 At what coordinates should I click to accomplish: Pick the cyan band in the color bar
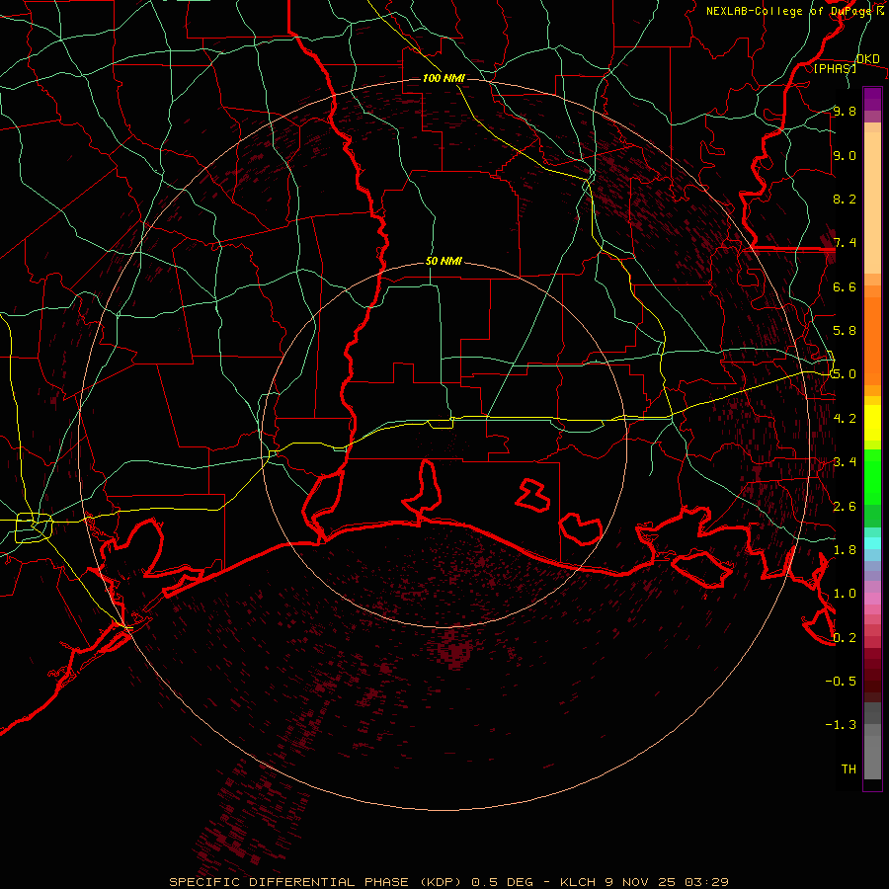point(872,542)
